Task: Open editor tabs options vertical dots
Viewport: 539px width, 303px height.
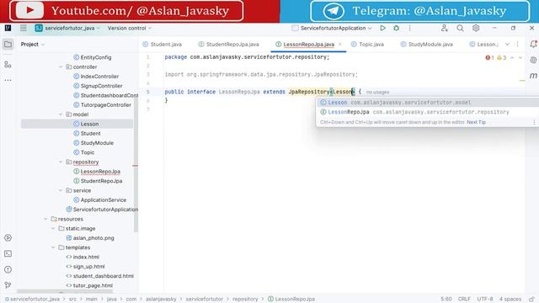Action: click(x=518, y=45)
